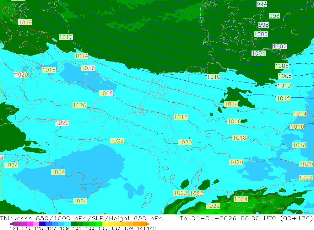Screen dimensions: 314x230
Task: Click the legend value 131
Action: (x=77, y=228)
